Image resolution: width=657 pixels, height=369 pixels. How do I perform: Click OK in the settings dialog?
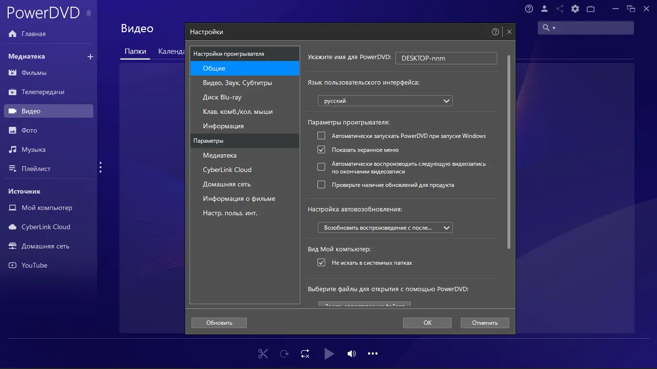tap(427, 323)
